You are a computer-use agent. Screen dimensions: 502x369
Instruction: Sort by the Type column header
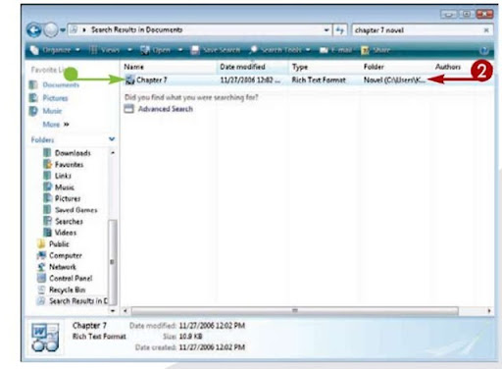pyautogui.click(x=300, y=67)
